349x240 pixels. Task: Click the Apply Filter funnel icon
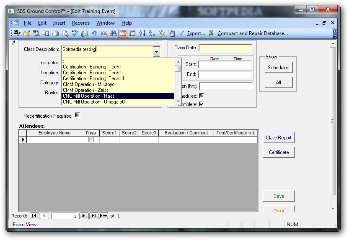click(x=181, y=33)
